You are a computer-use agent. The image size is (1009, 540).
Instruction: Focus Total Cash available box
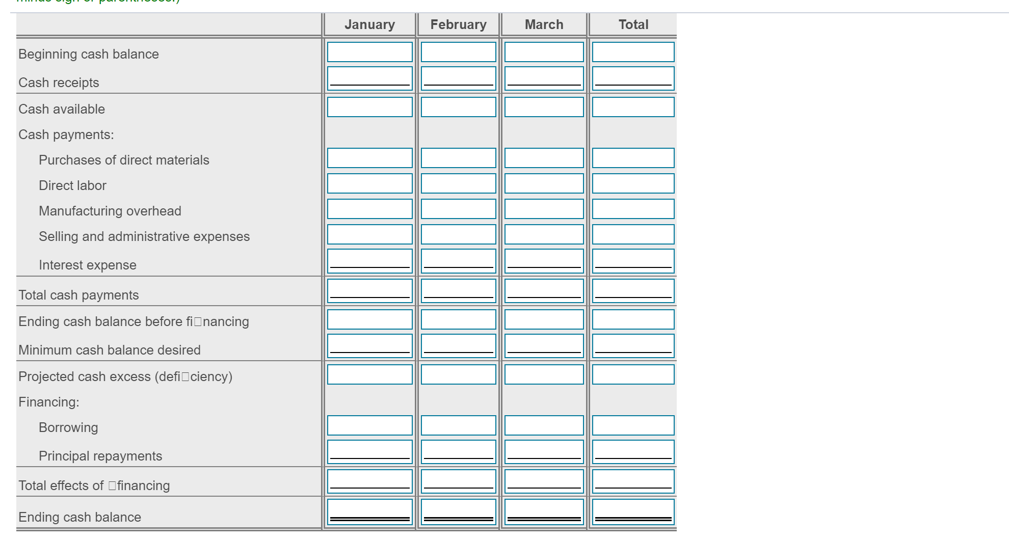point(633,107)
